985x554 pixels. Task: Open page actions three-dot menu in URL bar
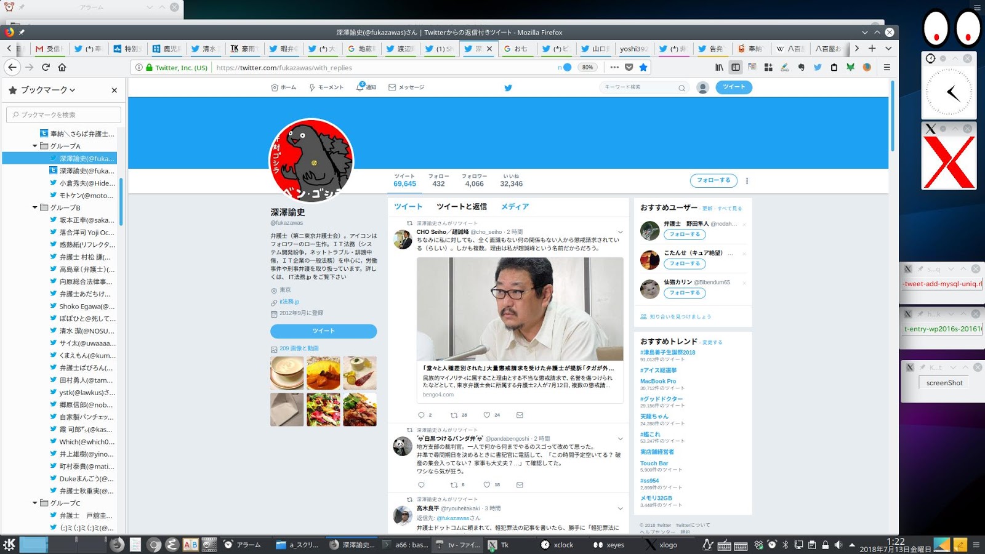coord(614,67)
